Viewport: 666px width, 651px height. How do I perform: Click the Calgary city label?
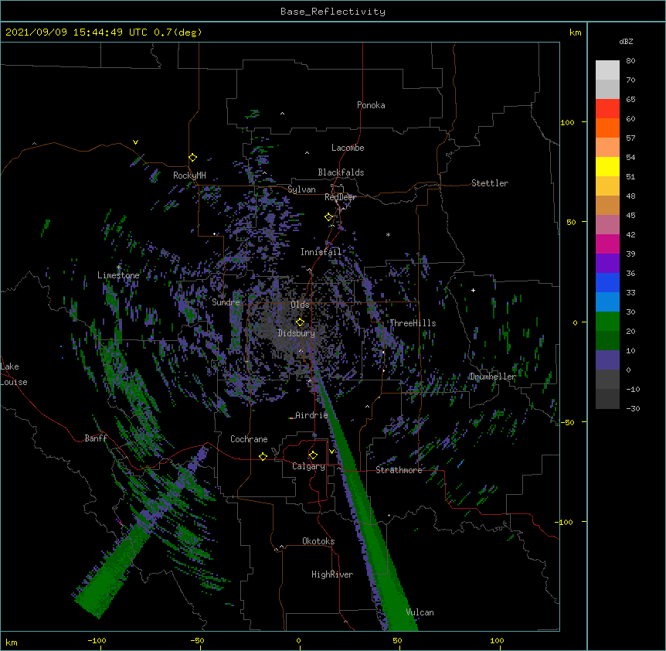coord(308,466)
